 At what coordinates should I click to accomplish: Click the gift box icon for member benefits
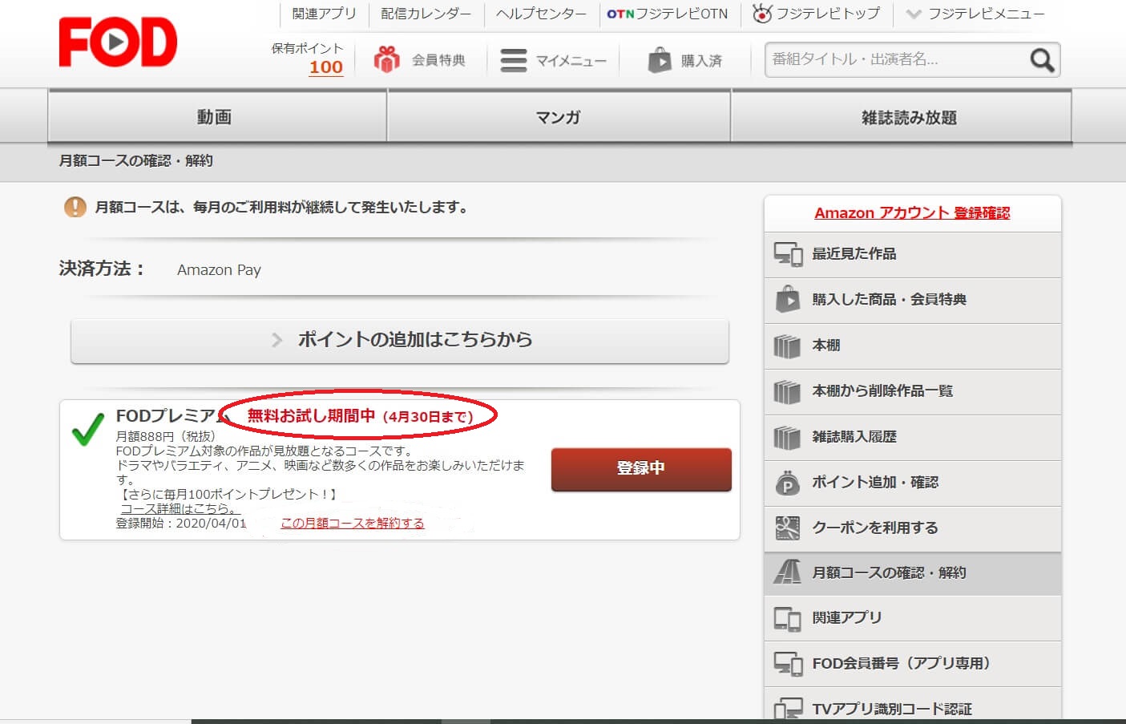click(387, 59)
